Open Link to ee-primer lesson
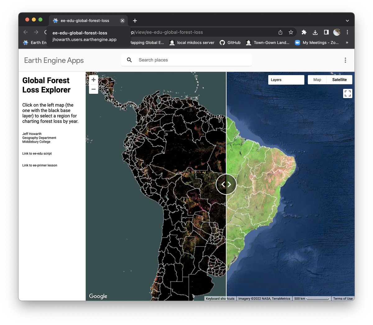The height and width of the screenshot is (325, 373). [40, 165]
